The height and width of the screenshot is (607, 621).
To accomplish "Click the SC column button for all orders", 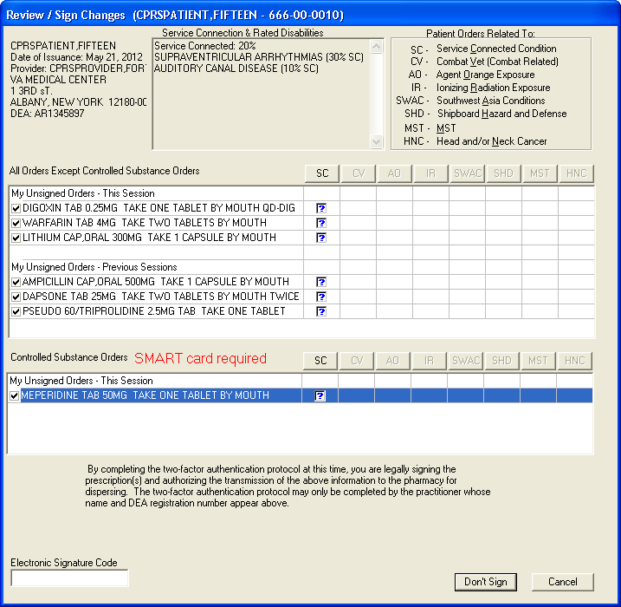I will click(x=322, y=173).
